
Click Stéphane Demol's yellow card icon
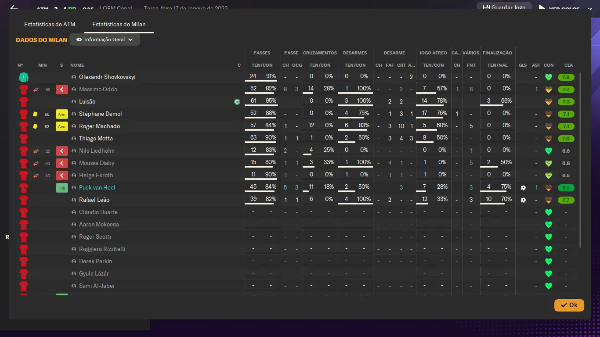click(x=35, y=114)
